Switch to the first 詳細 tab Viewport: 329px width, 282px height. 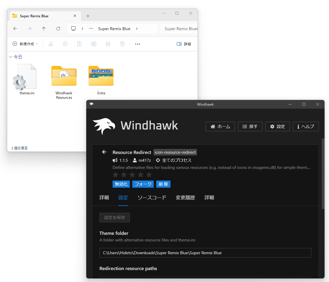click(104, 198)
